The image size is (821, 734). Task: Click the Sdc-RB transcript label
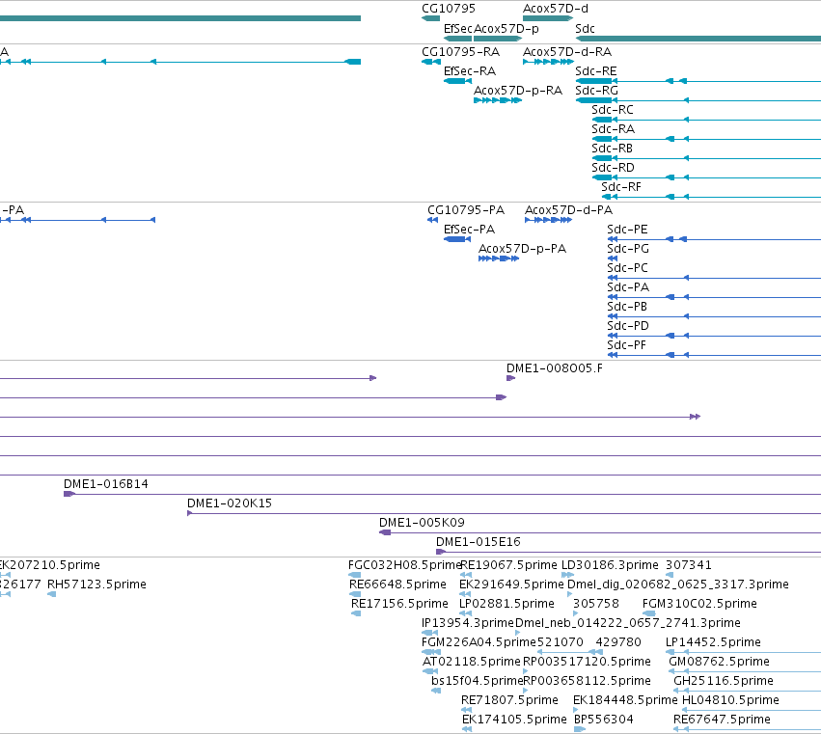pos(612,149)
